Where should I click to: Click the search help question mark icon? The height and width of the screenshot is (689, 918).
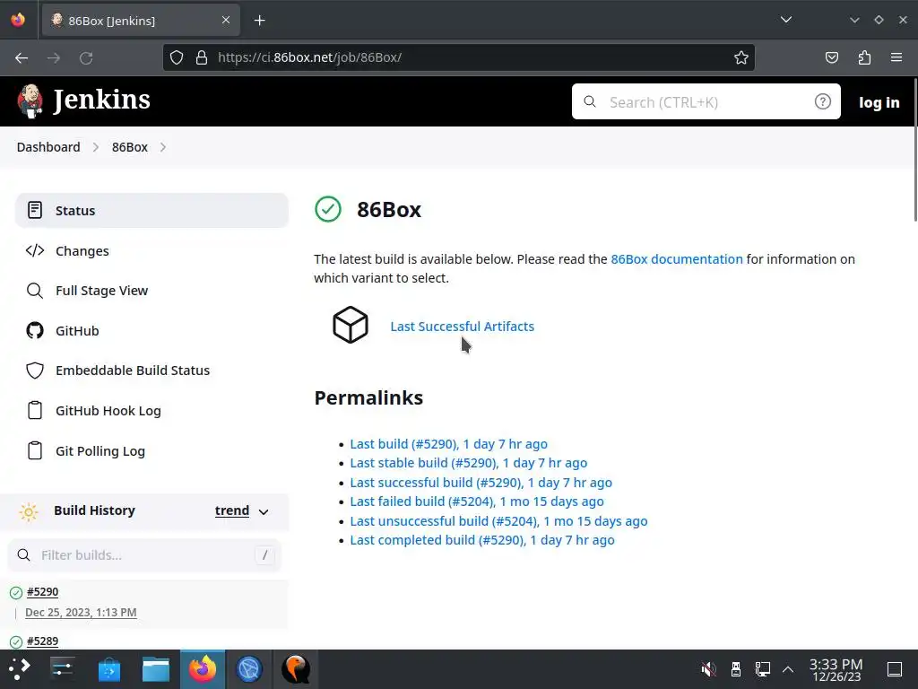point(823,102)
